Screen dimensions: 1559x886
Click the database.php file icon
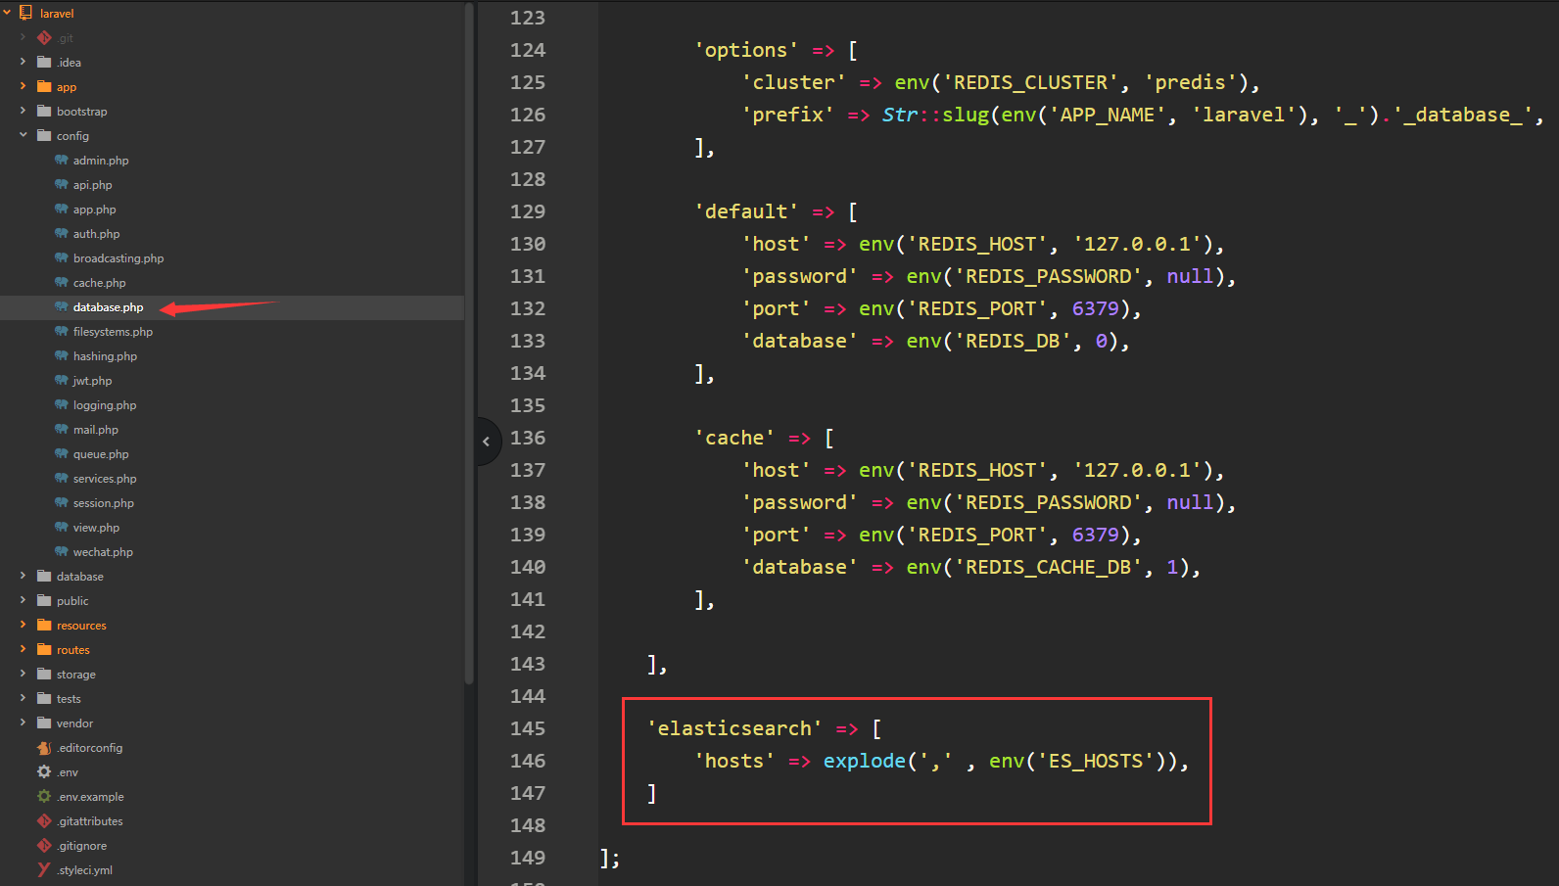tap(62, 306)
